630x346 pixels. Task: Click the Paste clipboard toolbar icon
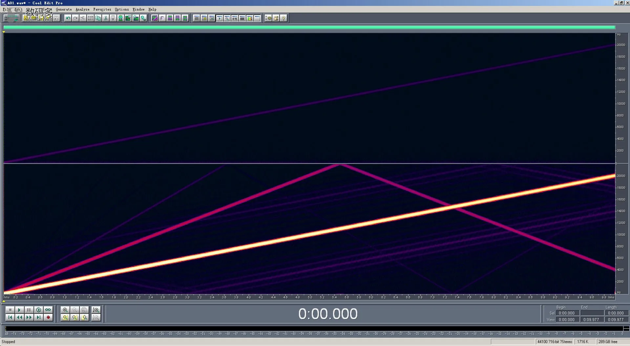[x=113, y=18]
